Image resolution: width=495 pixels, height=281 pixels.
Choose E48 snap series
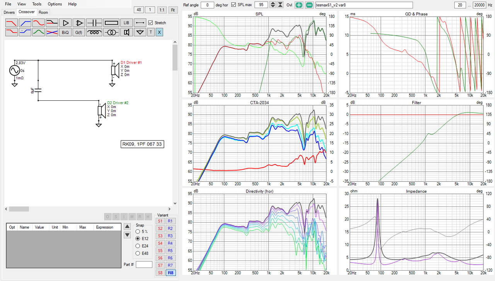(138, 254)
